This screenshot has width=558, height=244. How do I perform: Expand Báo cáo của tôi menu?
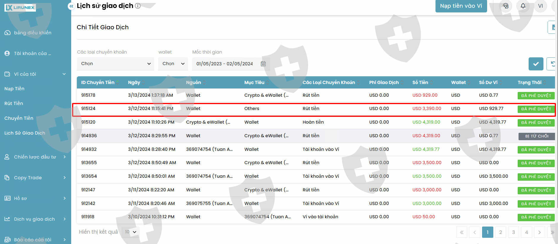point(35,240)
